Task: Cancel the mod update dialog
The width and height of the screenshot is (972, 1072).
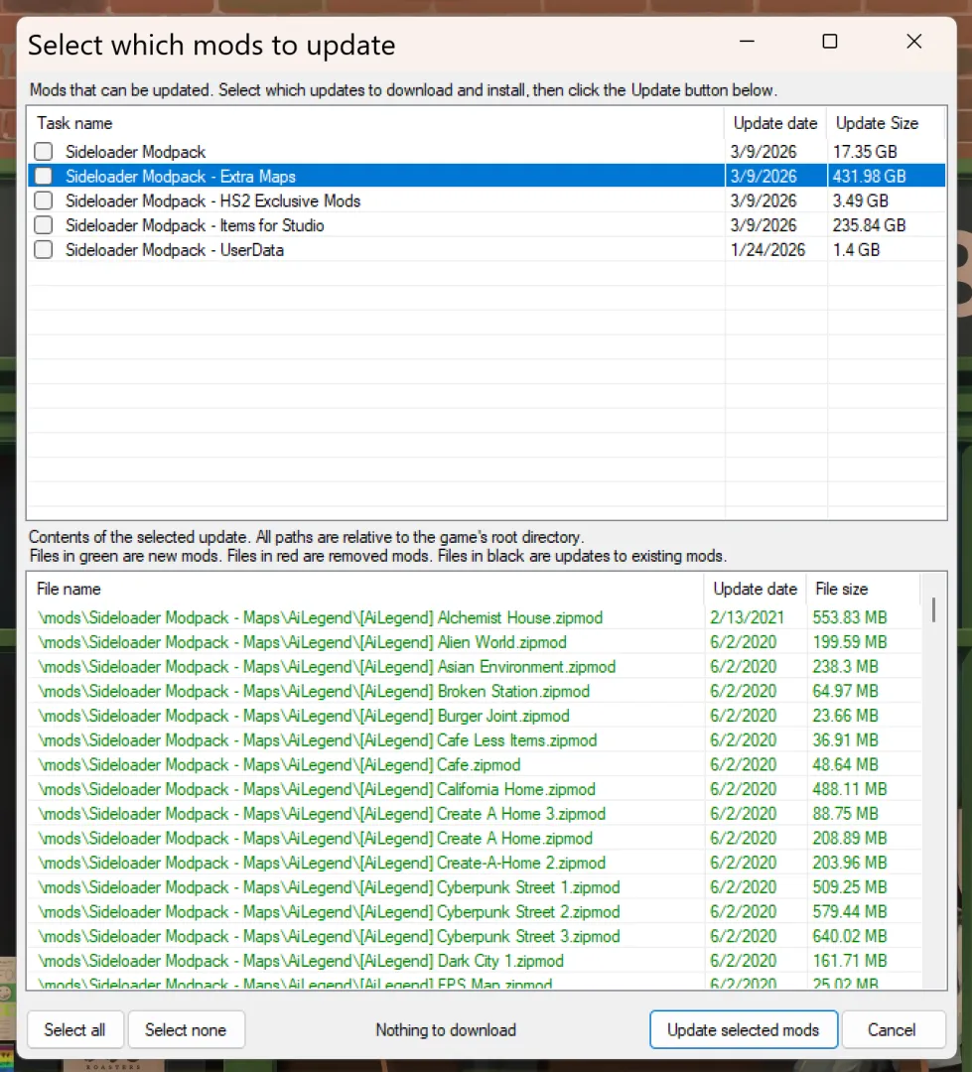Action: 892,1029
